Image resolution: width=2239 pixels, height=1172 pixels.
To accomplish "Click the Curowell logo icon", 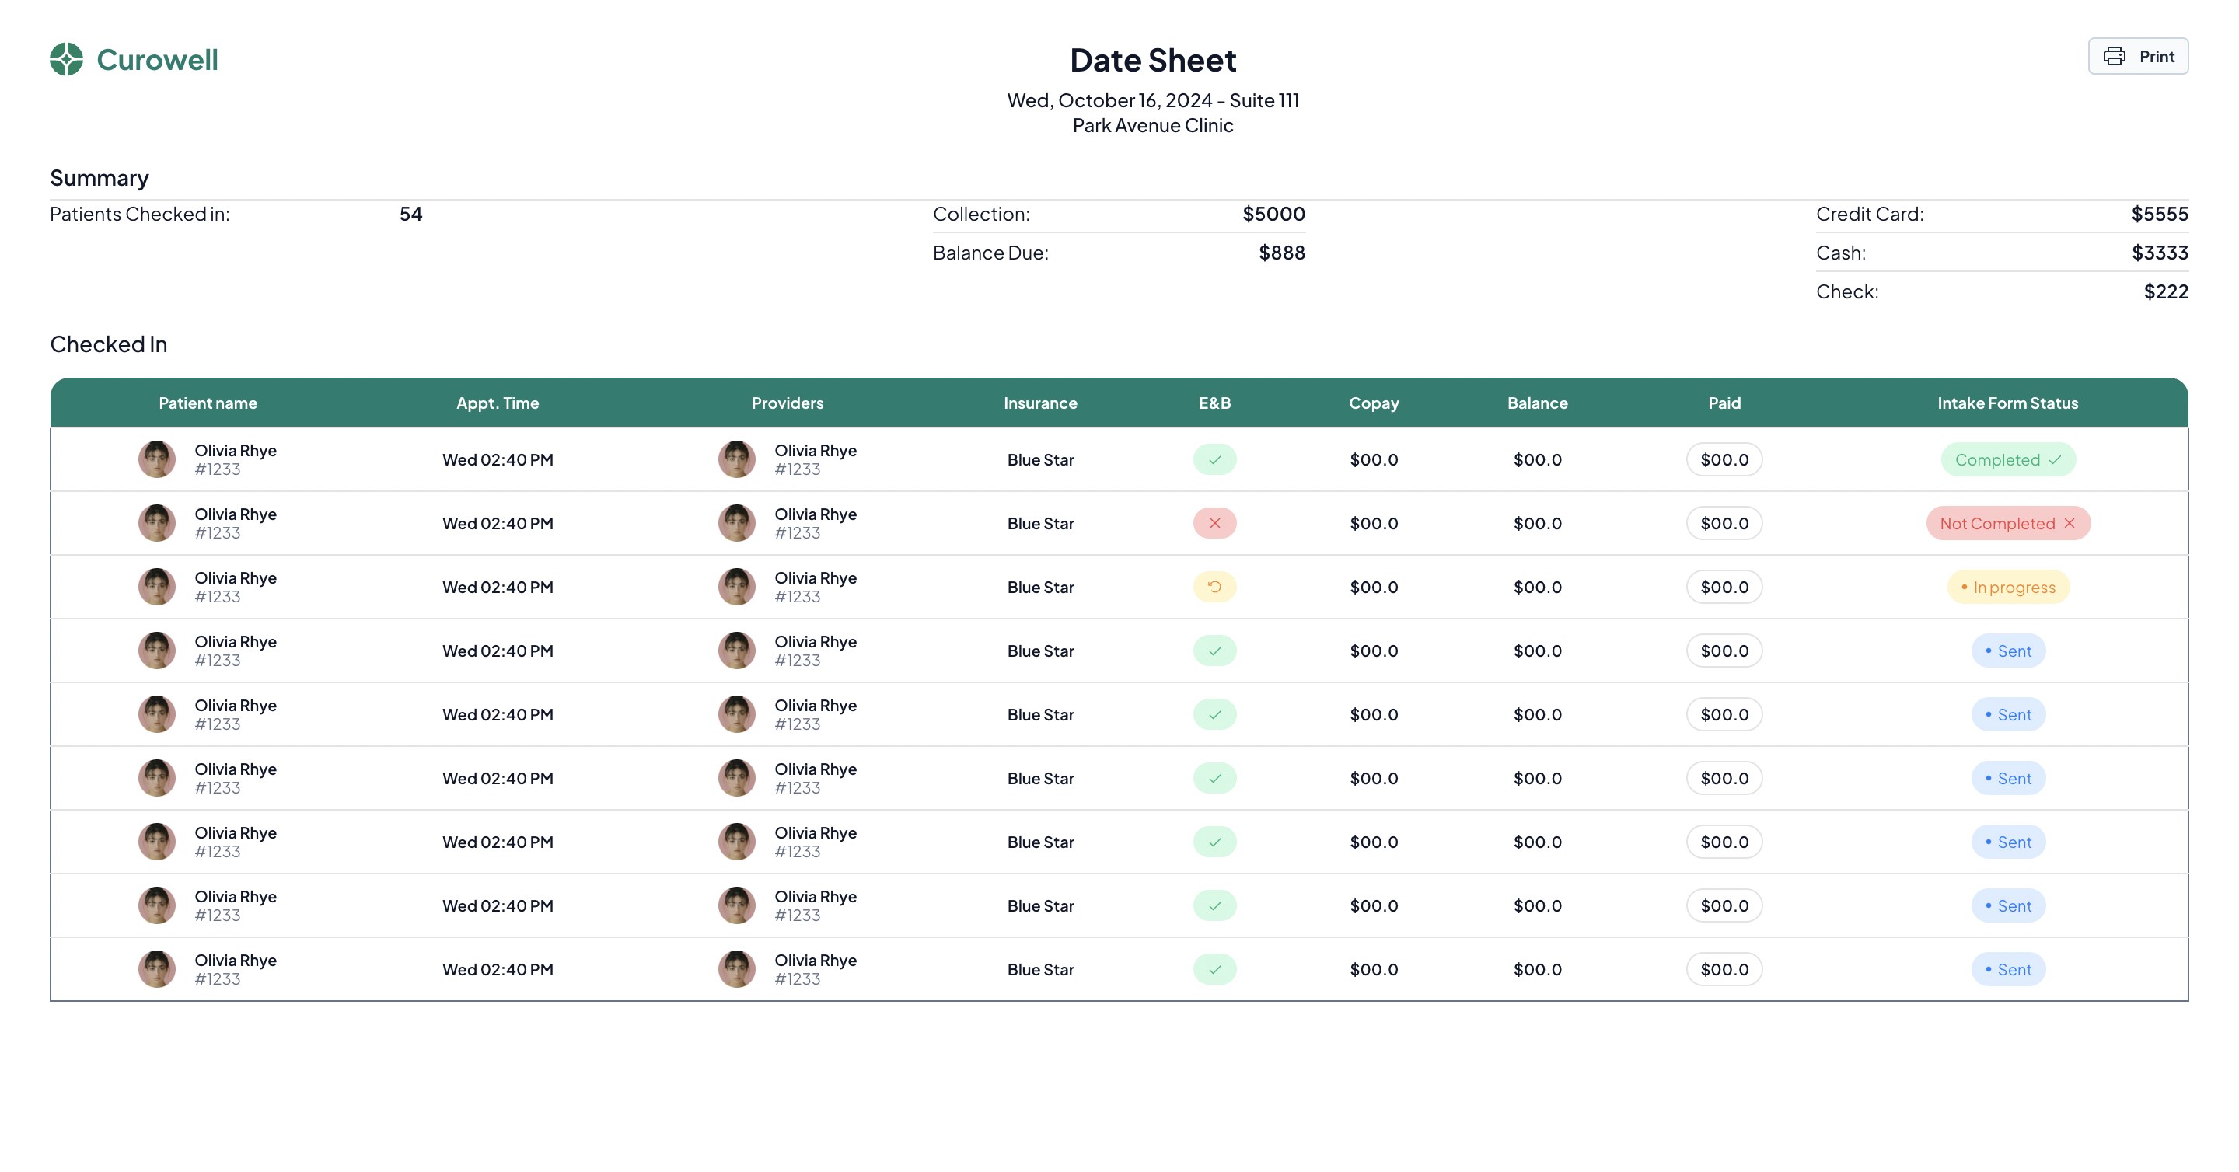I will pyautogui.click(x=66, y=59).
